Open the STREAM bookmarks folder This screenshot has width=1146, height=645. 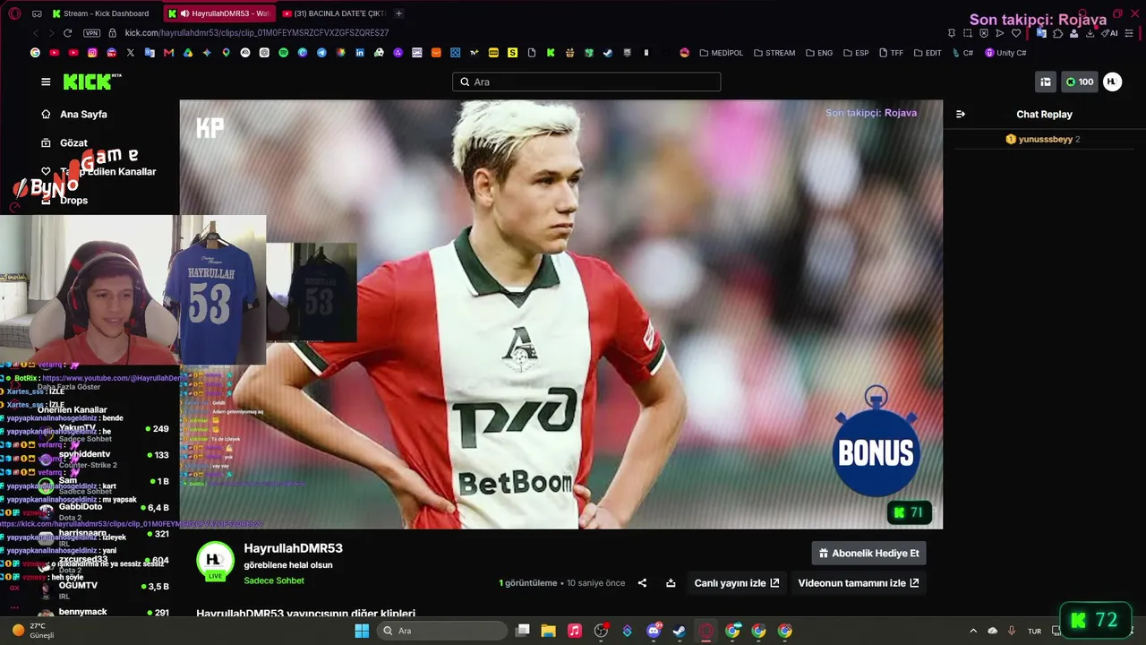tap(774, 53)
